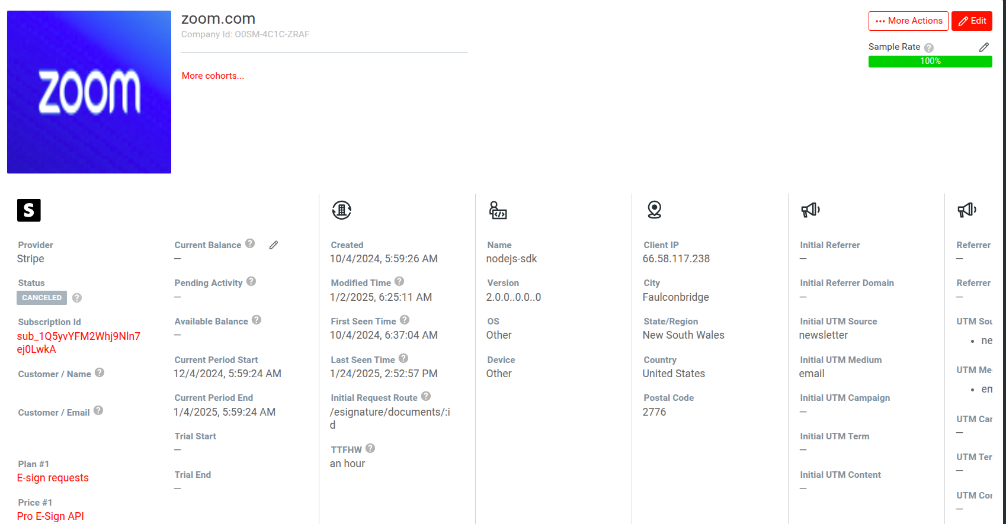Show help for Modified Time

pyautogui.click(x=399, y=281)
